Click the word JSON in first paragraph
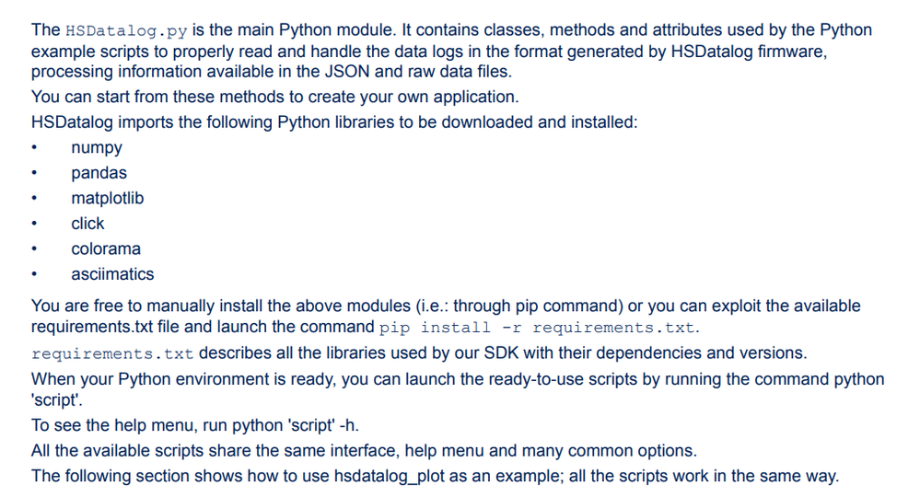This screenshot has height=497, width=920. (x=346, y=72)
